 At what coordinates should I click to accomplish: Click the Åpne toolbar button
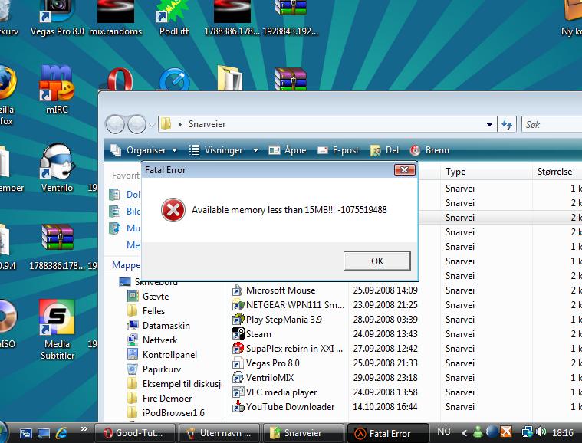click(x=288, y=150)
